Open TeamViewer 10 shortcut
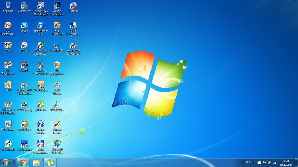Viewport: 298px width, 167px height. point(41,25)
